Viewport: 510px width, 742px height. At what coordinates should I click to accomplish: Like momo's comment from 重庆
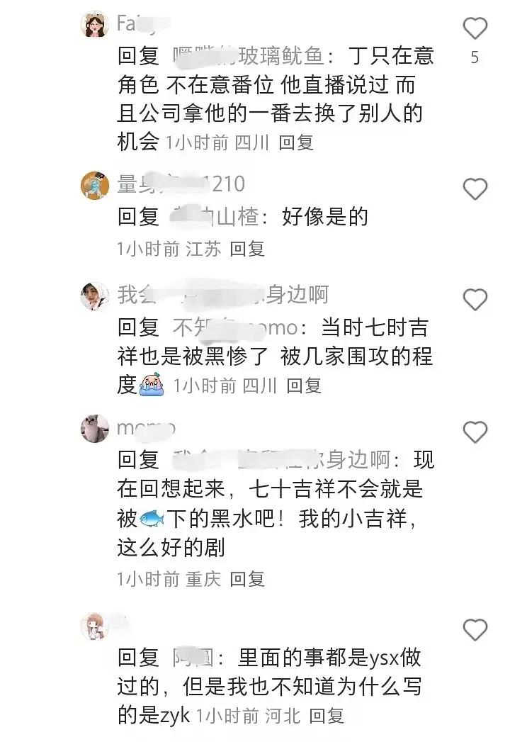click(x=475, y=432)
